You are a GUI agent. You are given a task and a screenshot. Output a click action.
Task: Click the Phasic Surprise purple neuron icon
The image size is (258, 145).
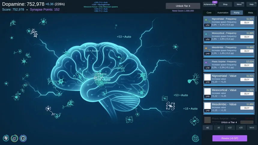[x=207, y=63]
